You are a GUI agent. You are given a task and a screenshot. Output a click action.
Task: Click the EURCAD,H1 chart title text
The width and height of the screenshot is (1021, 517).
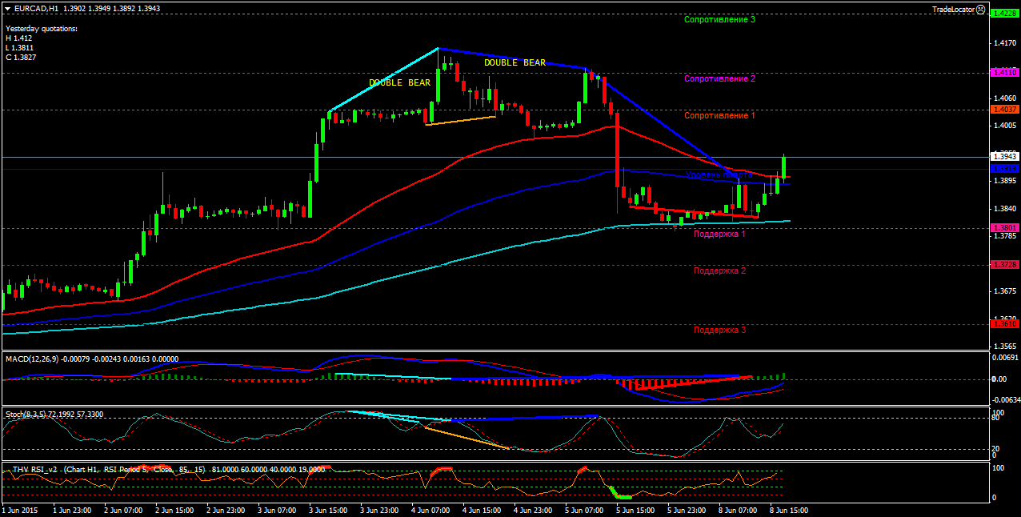pos(35,8)
